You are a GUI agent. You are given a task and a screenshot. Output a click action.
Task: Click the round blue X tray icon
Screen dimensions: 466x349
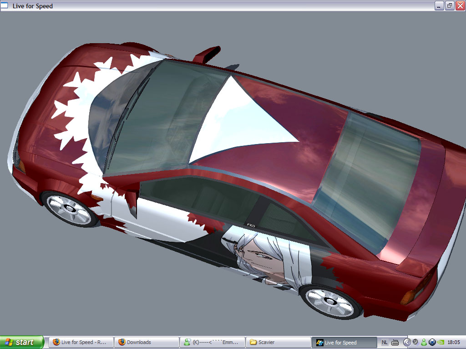point(432,343)
